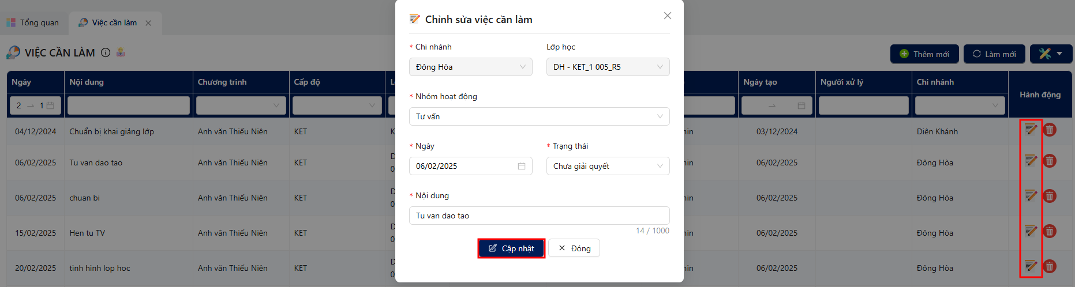Image resolution: width=1075 pixels, height=287 pixels.
Task: Click delete icon for Tu van dao tao row
Action: click(x=1050, y=161)
